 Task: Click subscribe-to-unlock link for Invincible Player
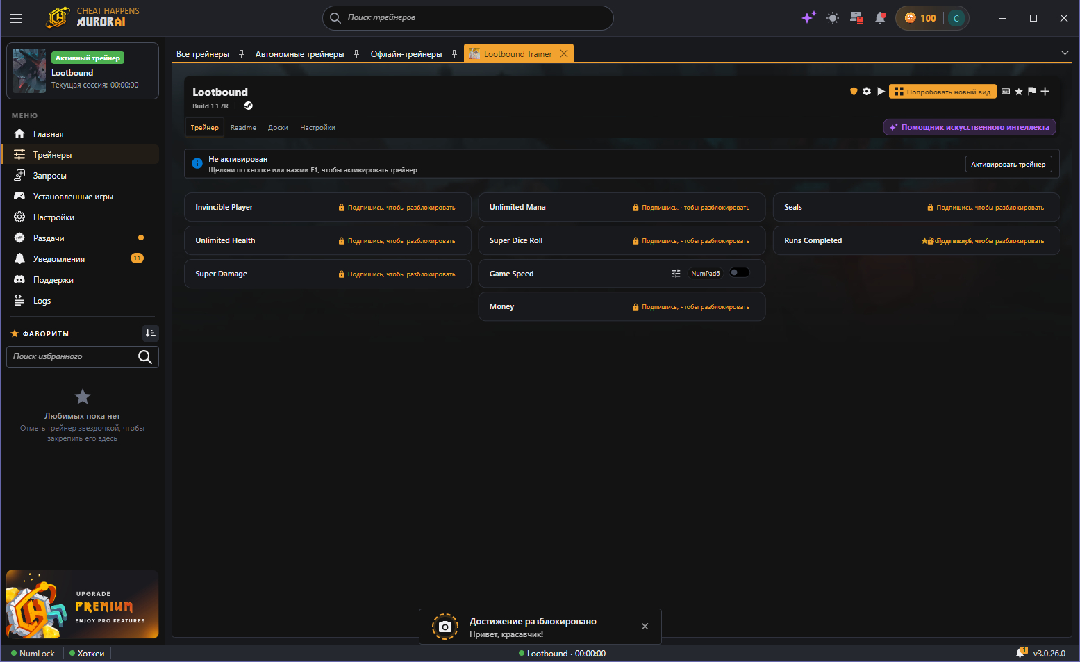tap(397, 208)
